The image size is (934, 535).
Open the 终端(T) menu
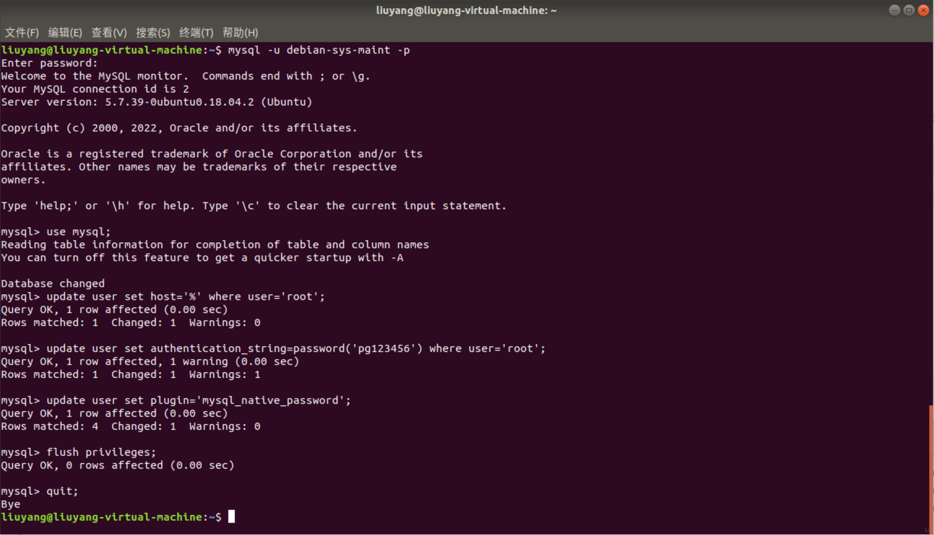[196, 33]
